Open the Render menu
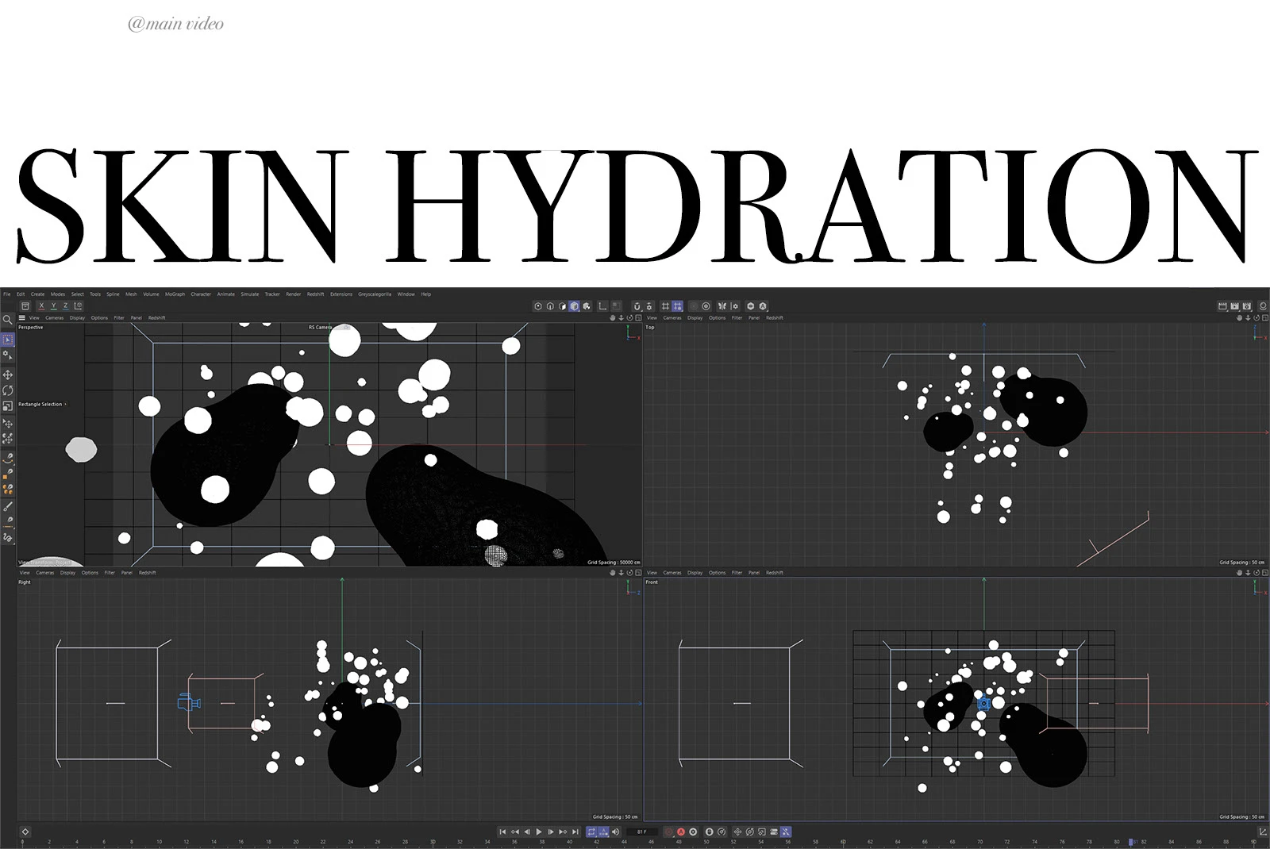The image size is (1270, 849). point(294,294)
